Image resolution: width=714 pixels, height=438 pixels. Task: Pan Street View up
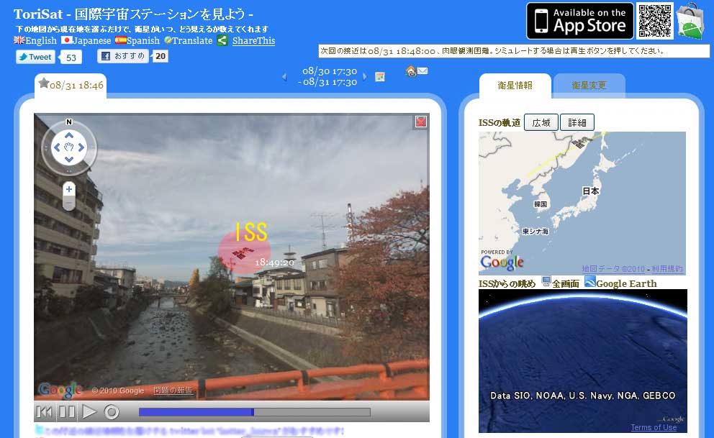tap(69, 135)
